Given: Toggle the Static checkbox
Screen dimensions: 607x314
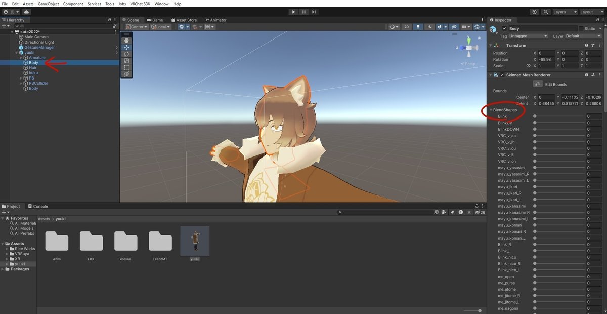Looking at the screenshot, I should pos(581,29).
